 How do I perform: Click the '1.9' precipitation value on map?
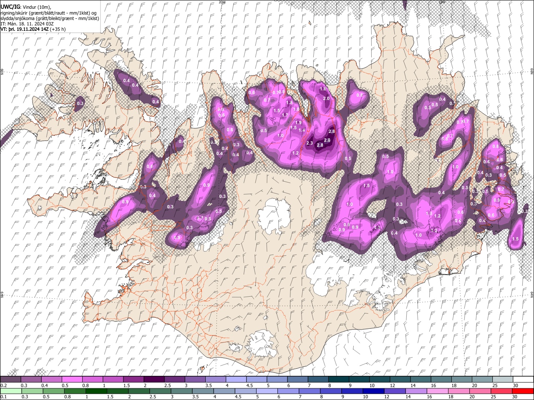(298, 122)
